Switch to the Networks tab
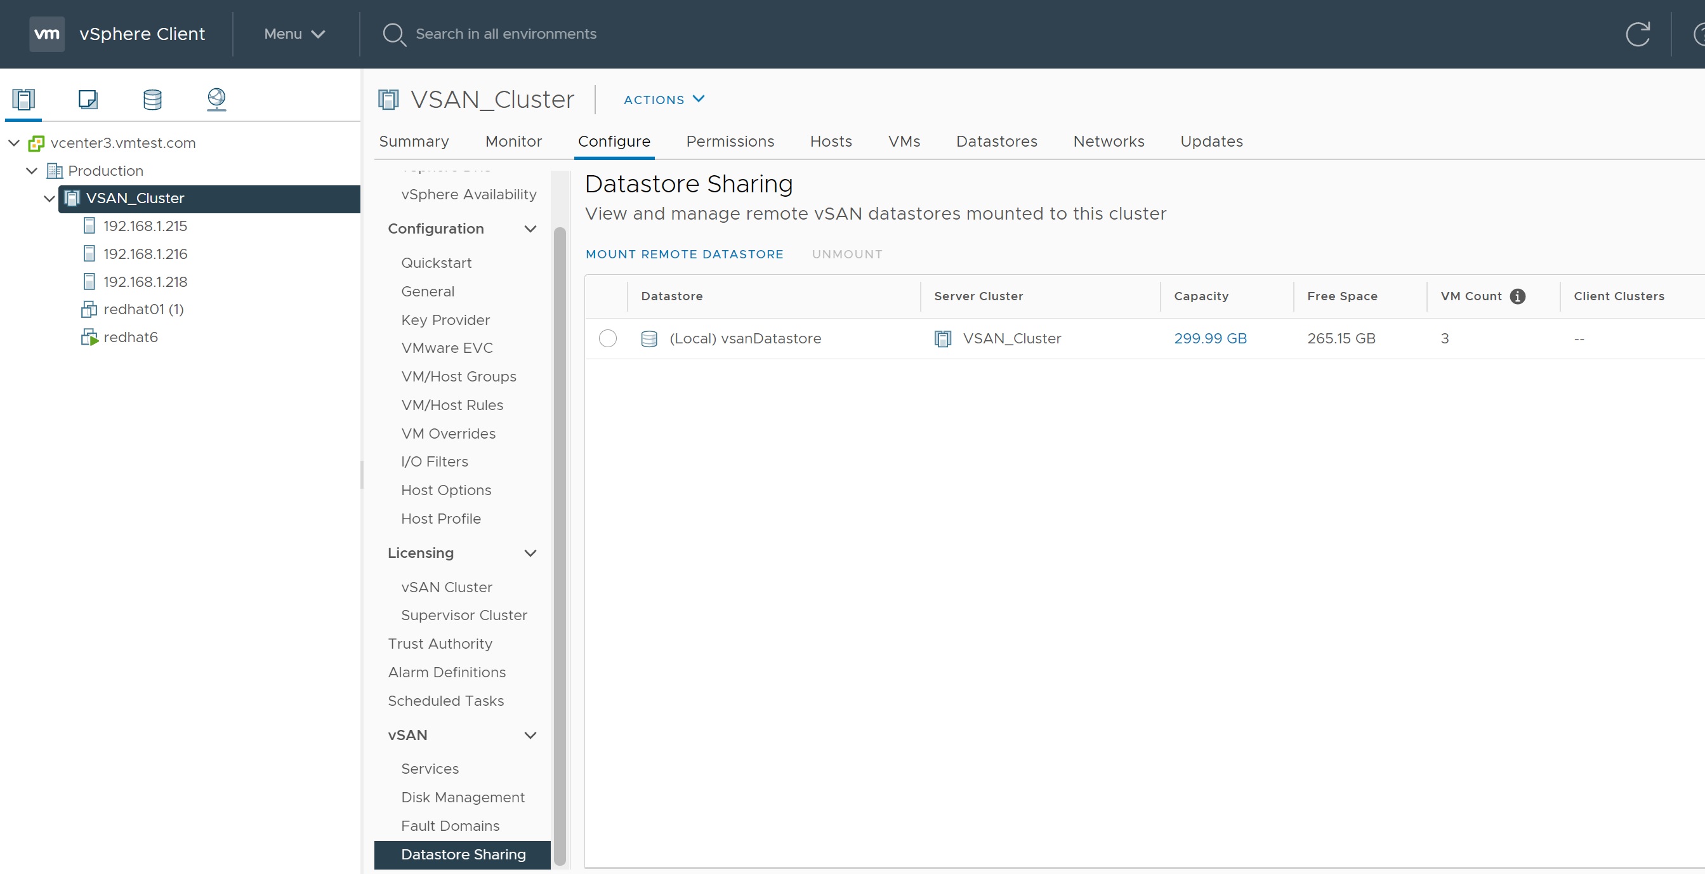This screenshot has width=1705, height=874. [x=1109, y=141]
